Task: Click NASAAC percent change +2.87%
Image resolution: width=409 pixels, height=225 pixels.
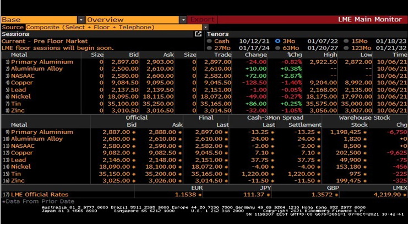Action: (x=291, y=76)
